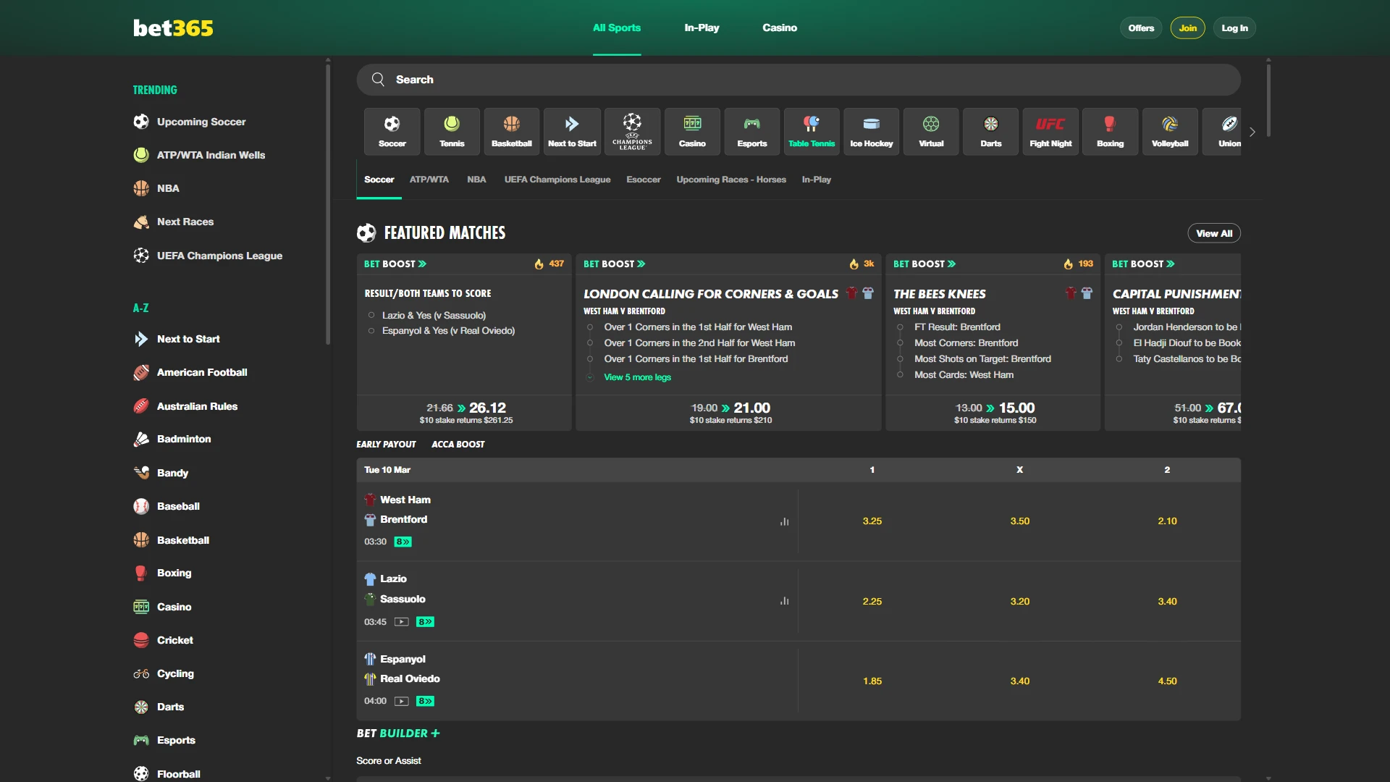Bet draw at 3.50 for West Ham match

click(x=1020, y=521)
